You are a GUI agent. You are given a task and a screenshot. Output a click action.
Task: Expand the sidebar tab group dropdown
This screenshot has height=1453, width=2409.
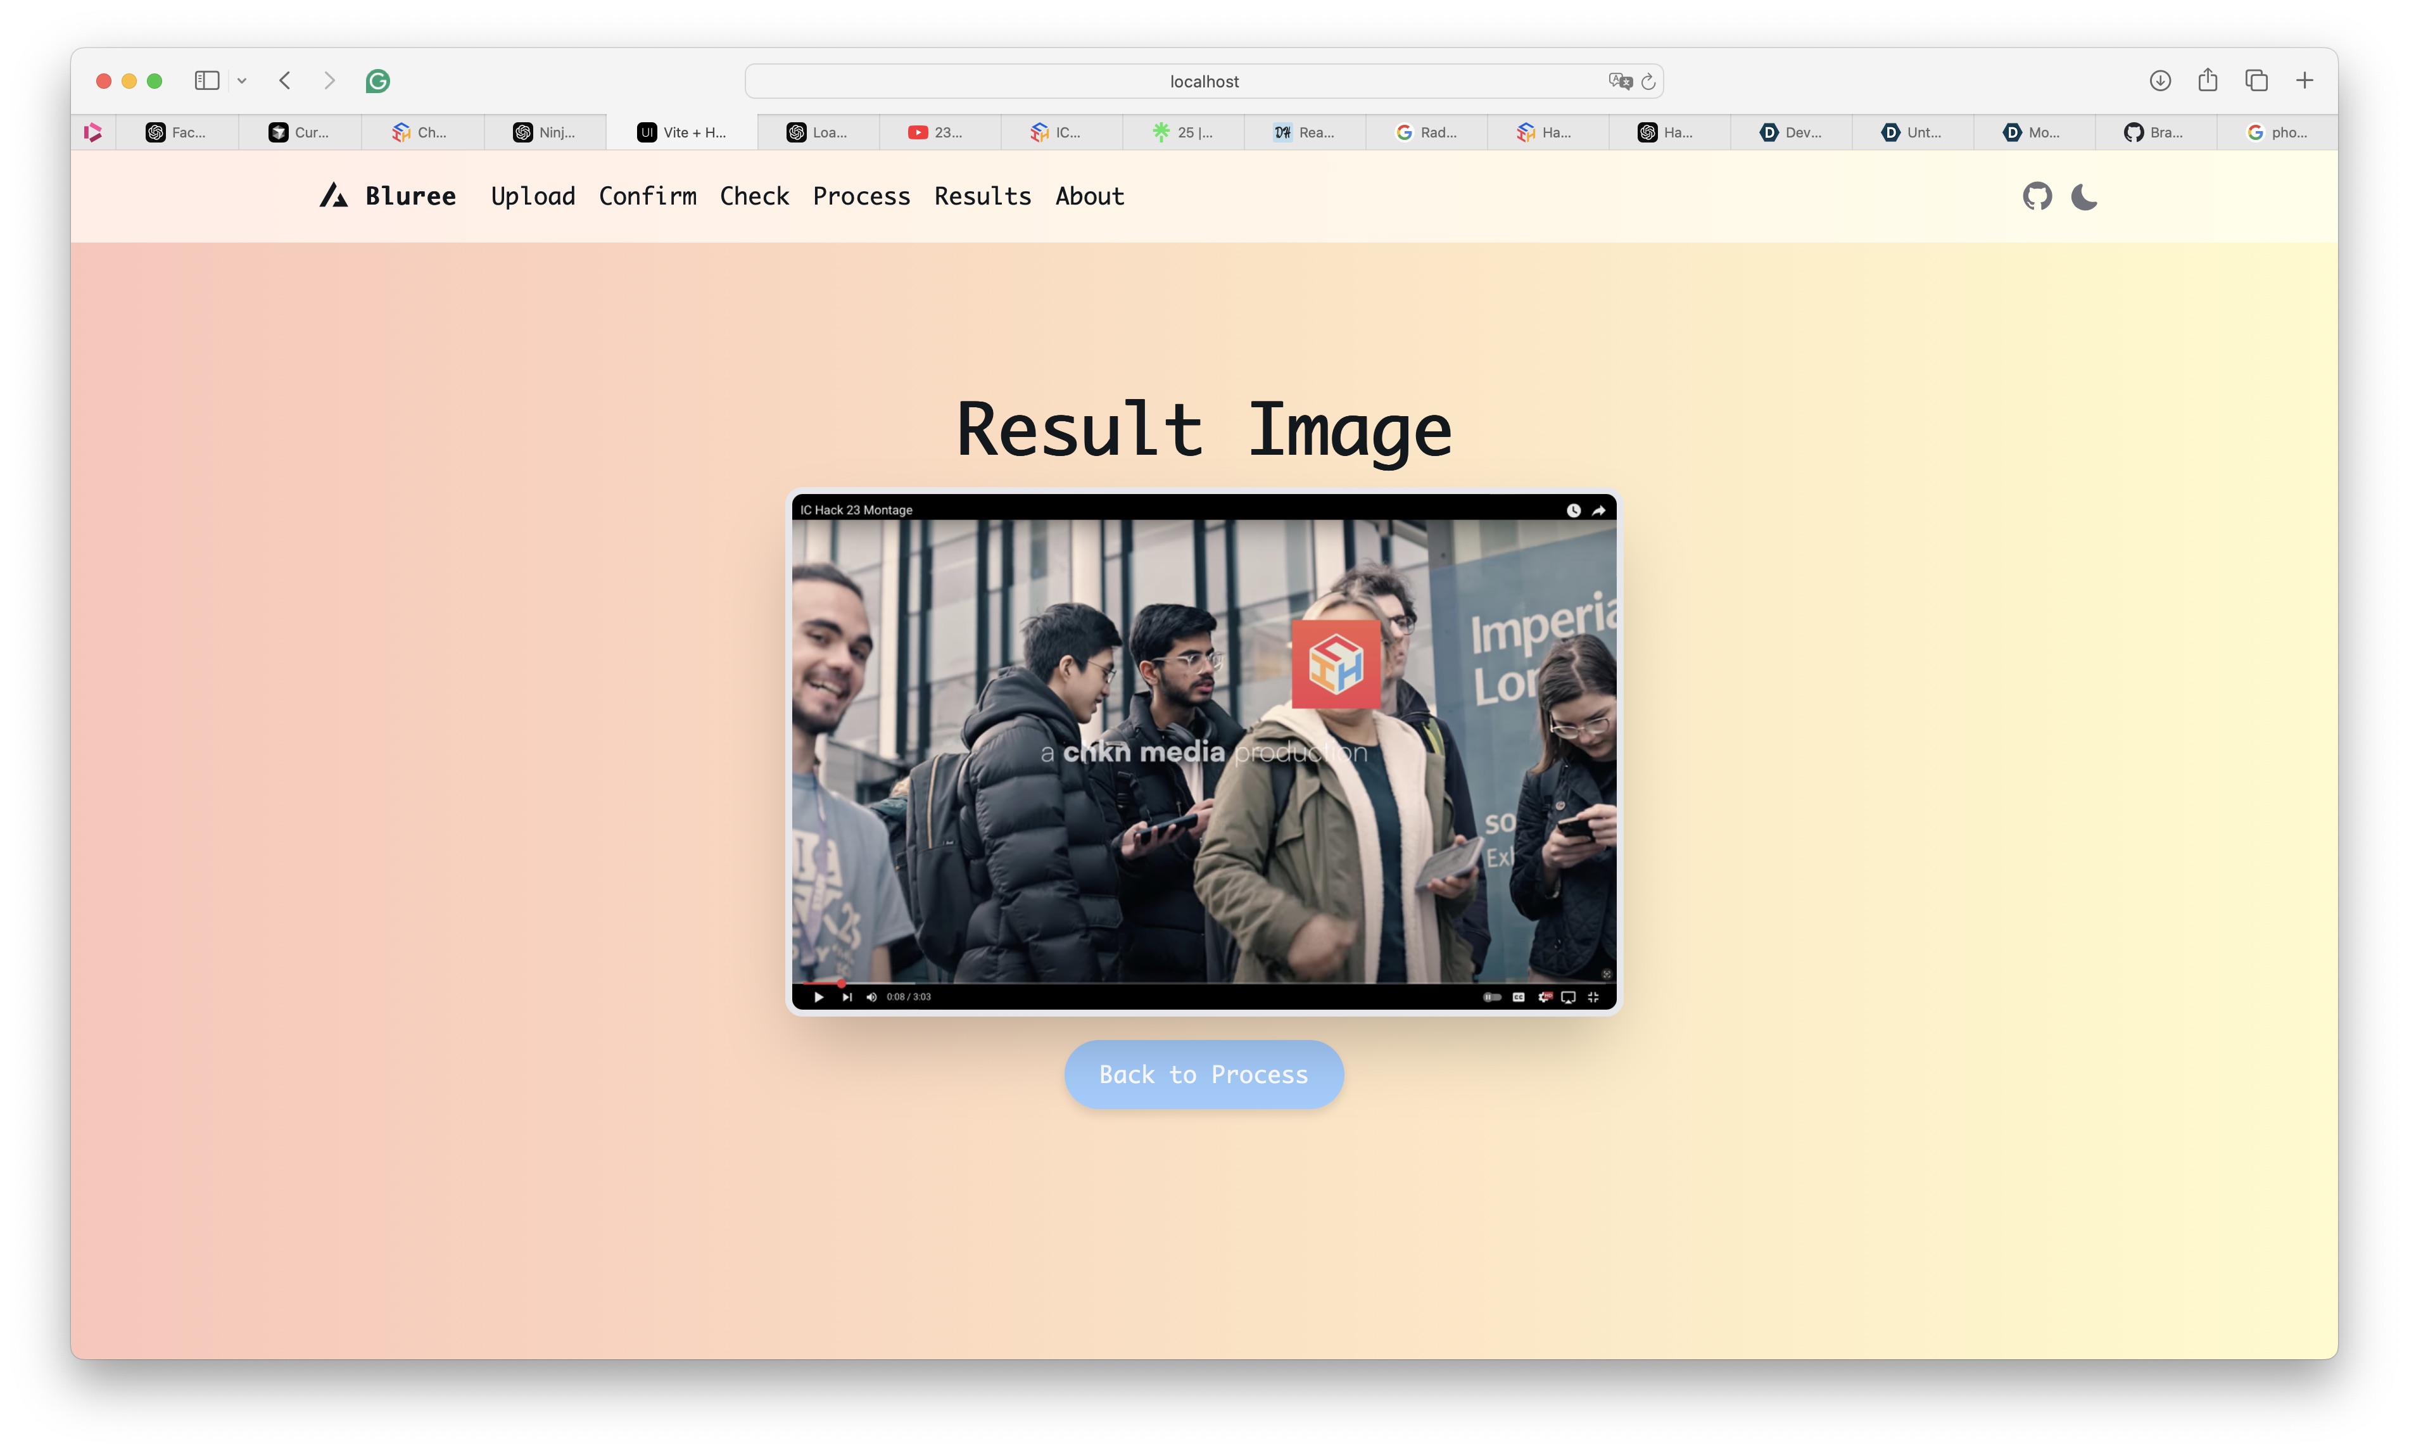click(241, 81)
